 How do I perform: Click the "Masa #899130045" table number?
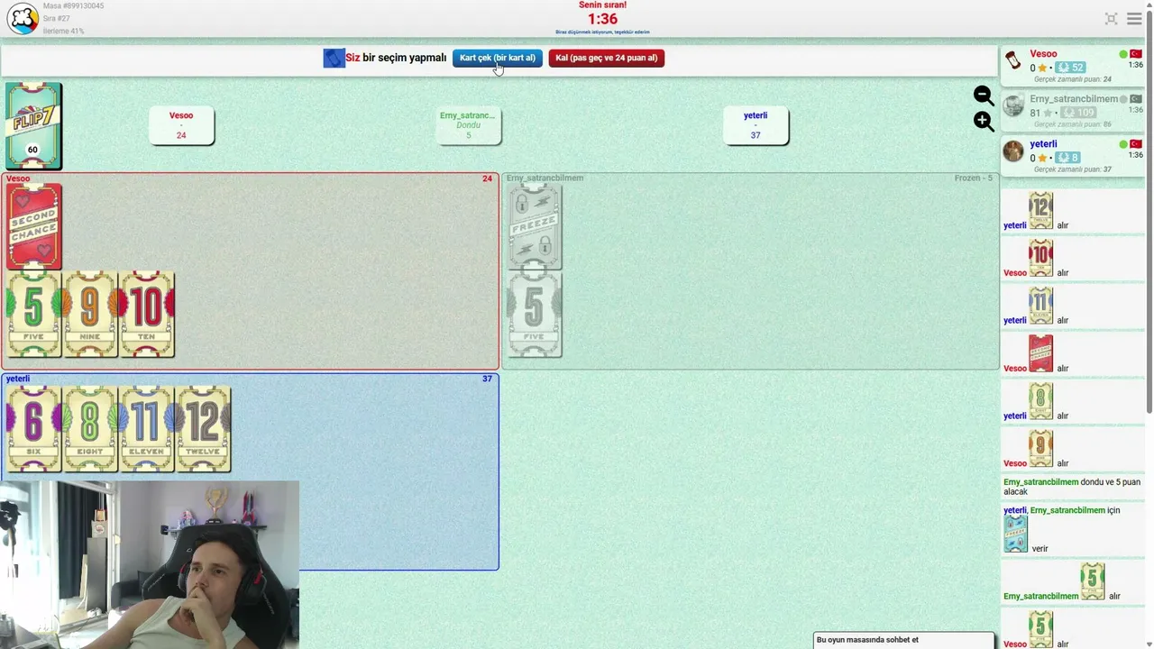pos(73,6)
